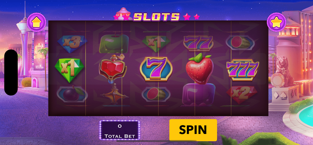This screenshot has width=313, height=145.
Task: Tap the purple jelly cube symbol
Action: point(198,95)
